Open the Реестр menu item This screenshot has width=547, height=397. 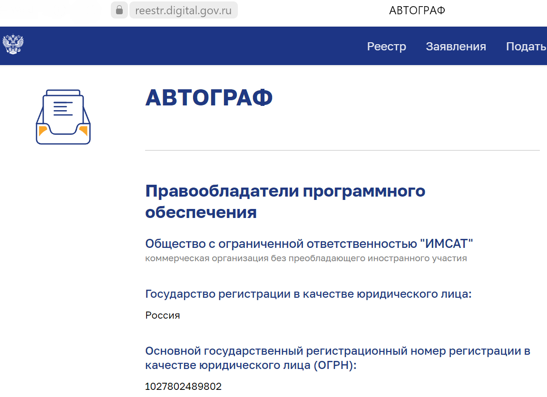(x=387, y=47)
